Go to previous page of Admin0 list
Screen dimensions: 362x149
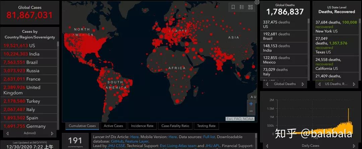pos(7,133)
